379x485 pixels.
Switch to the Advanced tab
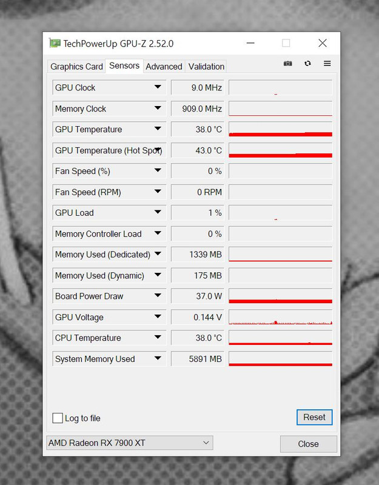[164, 67]
